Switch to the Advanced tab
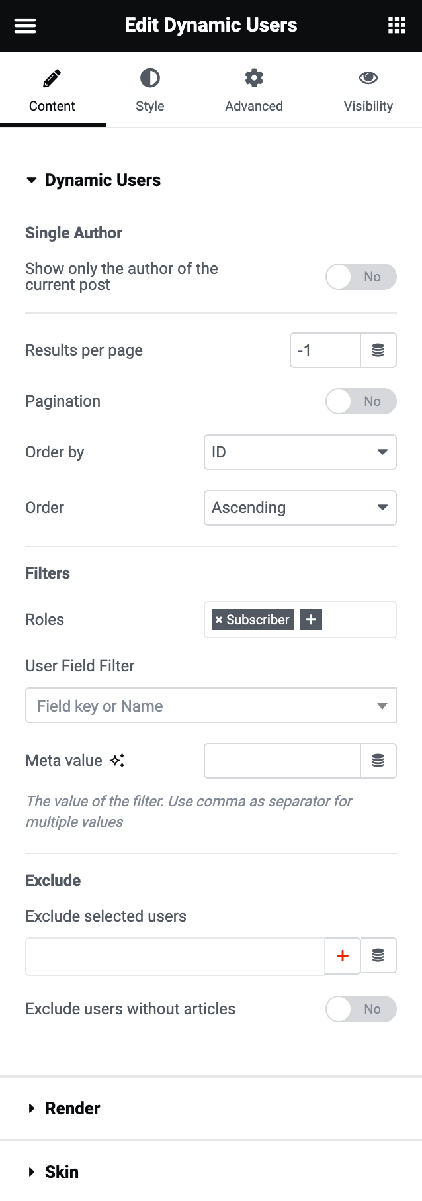The image size is (422, 1201). tap(254, 90)
